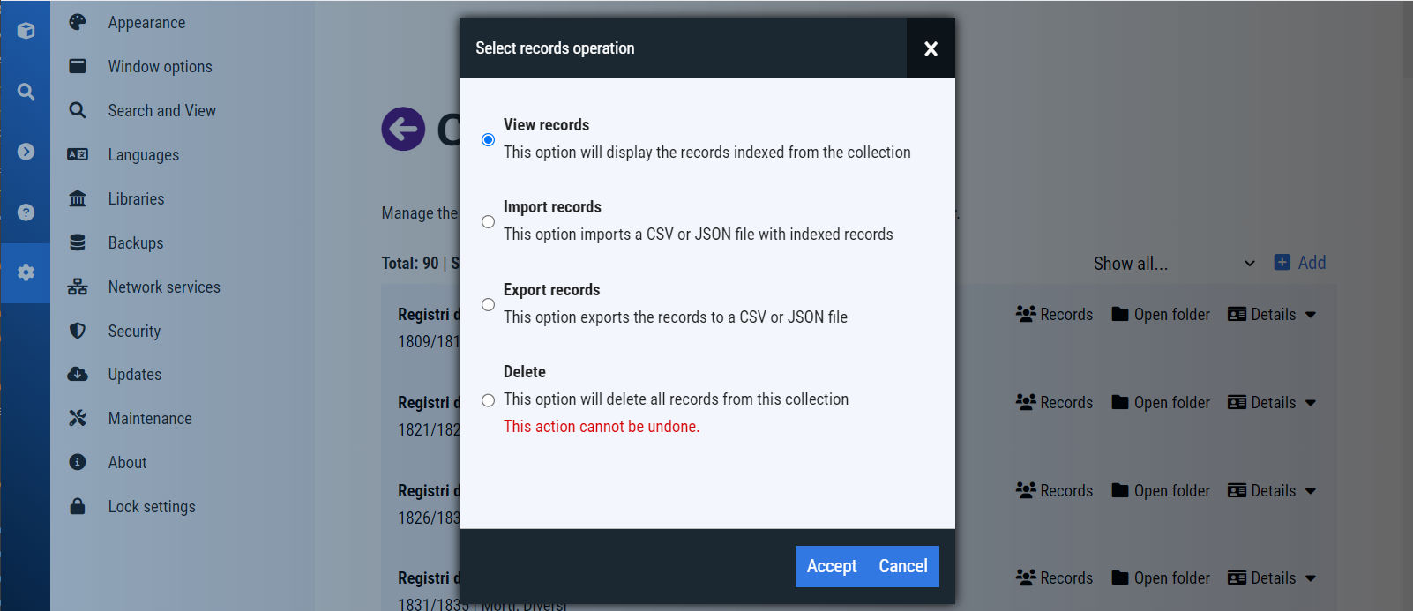Open Window options settings

160,67
